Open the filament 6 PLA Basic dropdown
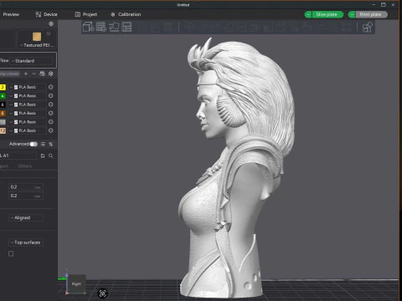The height and width of the screenshot is (301, 402). [x=28, y=105]
